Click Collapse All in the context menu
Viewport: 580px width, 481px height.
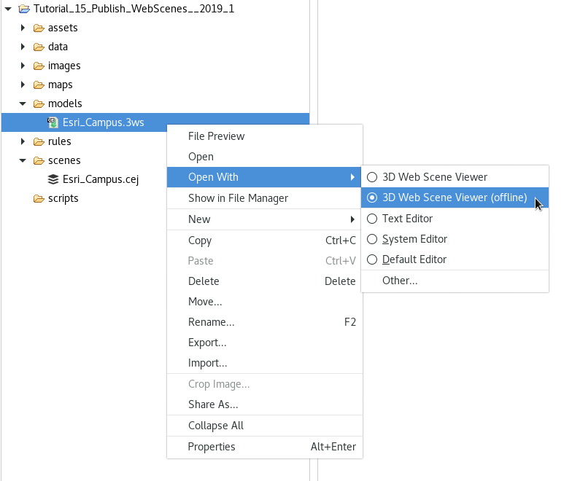click(216, 426)
